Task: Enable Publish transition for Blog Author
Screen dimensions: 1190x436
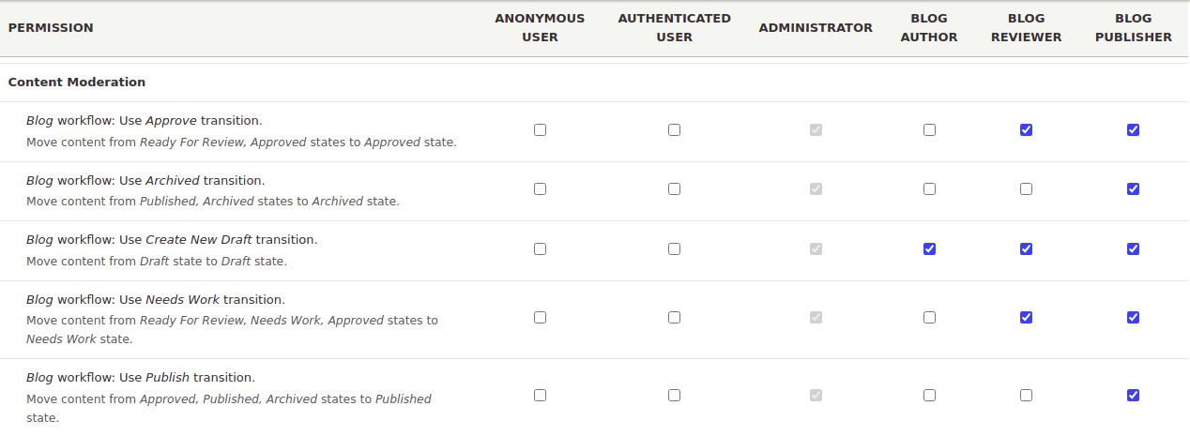Action: 929,396
